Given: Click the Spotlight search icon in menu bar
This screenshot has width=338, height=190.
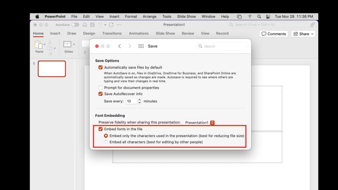Looking at the screenshot, I should click(259, 16).
